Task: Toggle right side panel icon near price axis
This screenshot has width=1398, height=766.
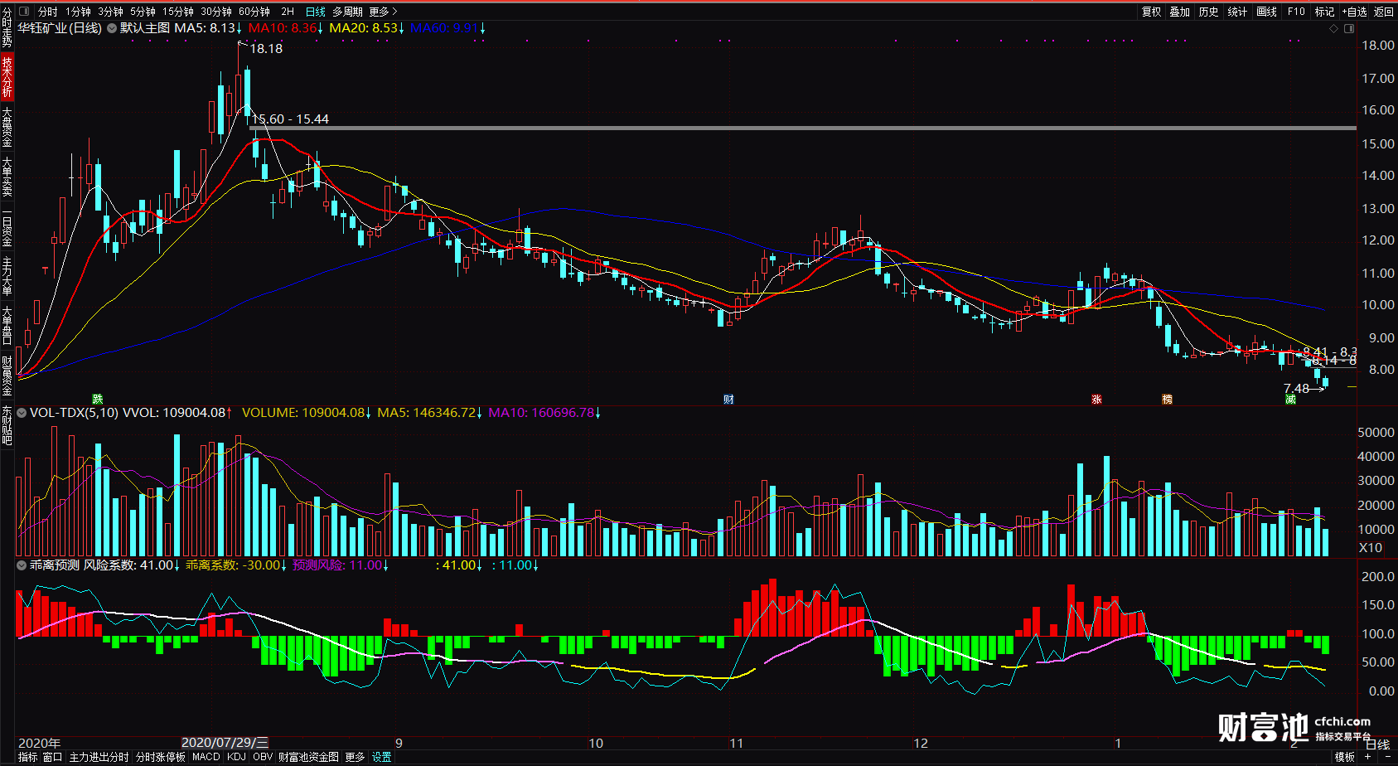Action: 1349,28
